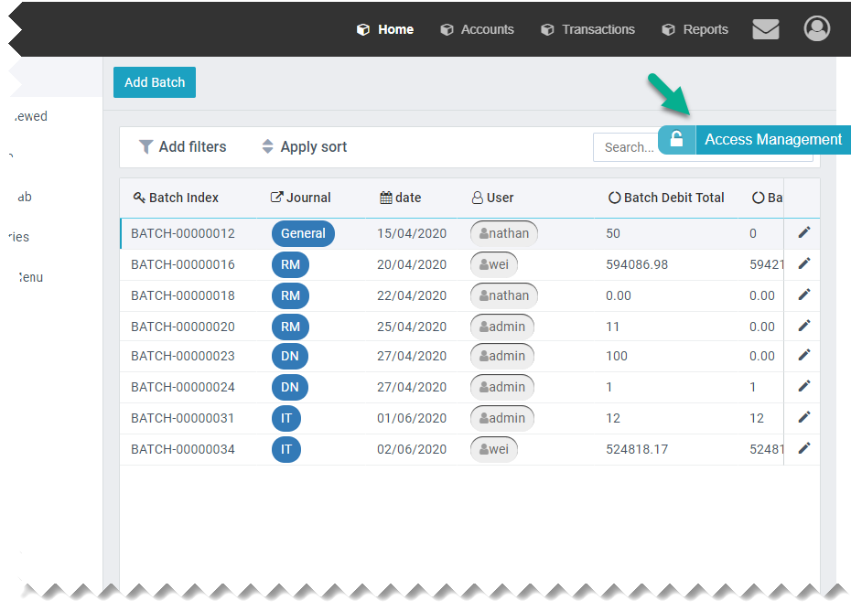Image resolution: width=851 pixels, height=611 pixels.
Task: Click the unlock icon on Access Management
Action: [x=676, y=139]
